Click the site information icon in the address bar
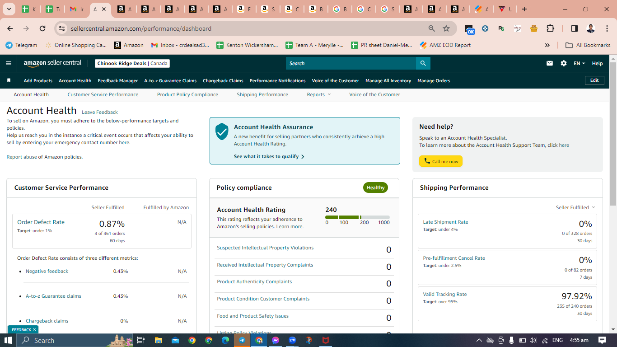 pyautogui.click(x=62, y=28)
